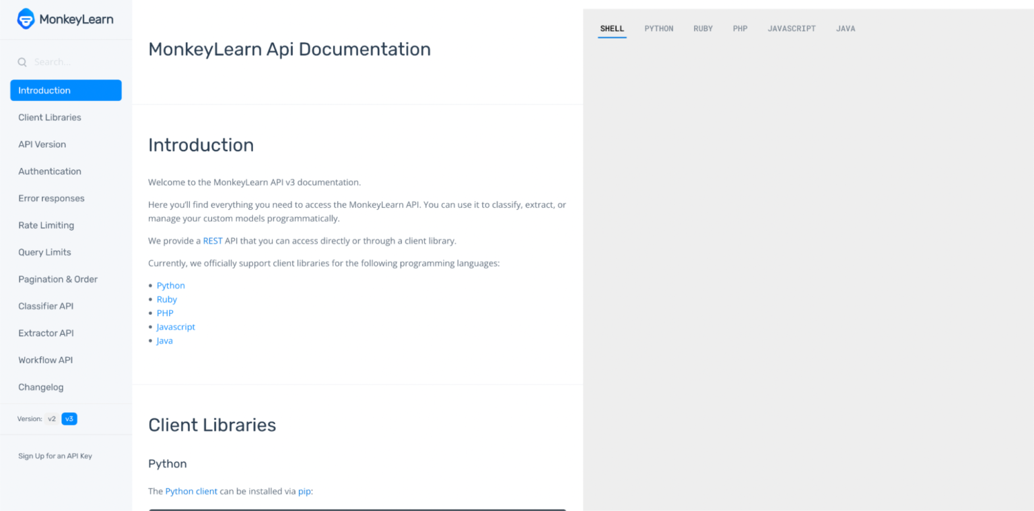Viewport: 1034px width, 511px height.
Task: Open the RUBY code examples tab
Action: 703,28
